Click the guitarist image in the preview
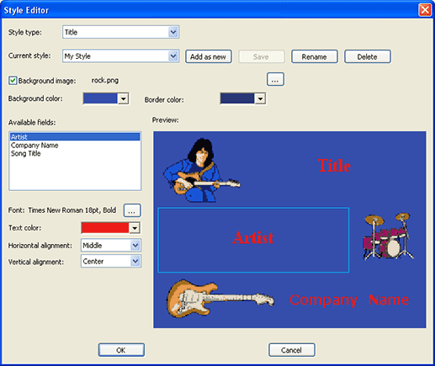 click(x=201, y=171)
